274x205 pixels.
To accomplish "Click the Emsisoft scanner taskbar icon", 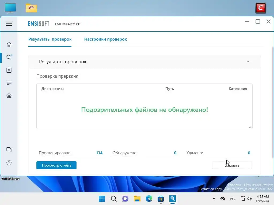I will (173, 199).
